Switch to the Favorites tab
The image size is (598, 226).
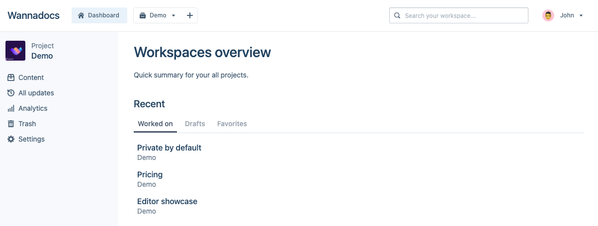point(232,124)
